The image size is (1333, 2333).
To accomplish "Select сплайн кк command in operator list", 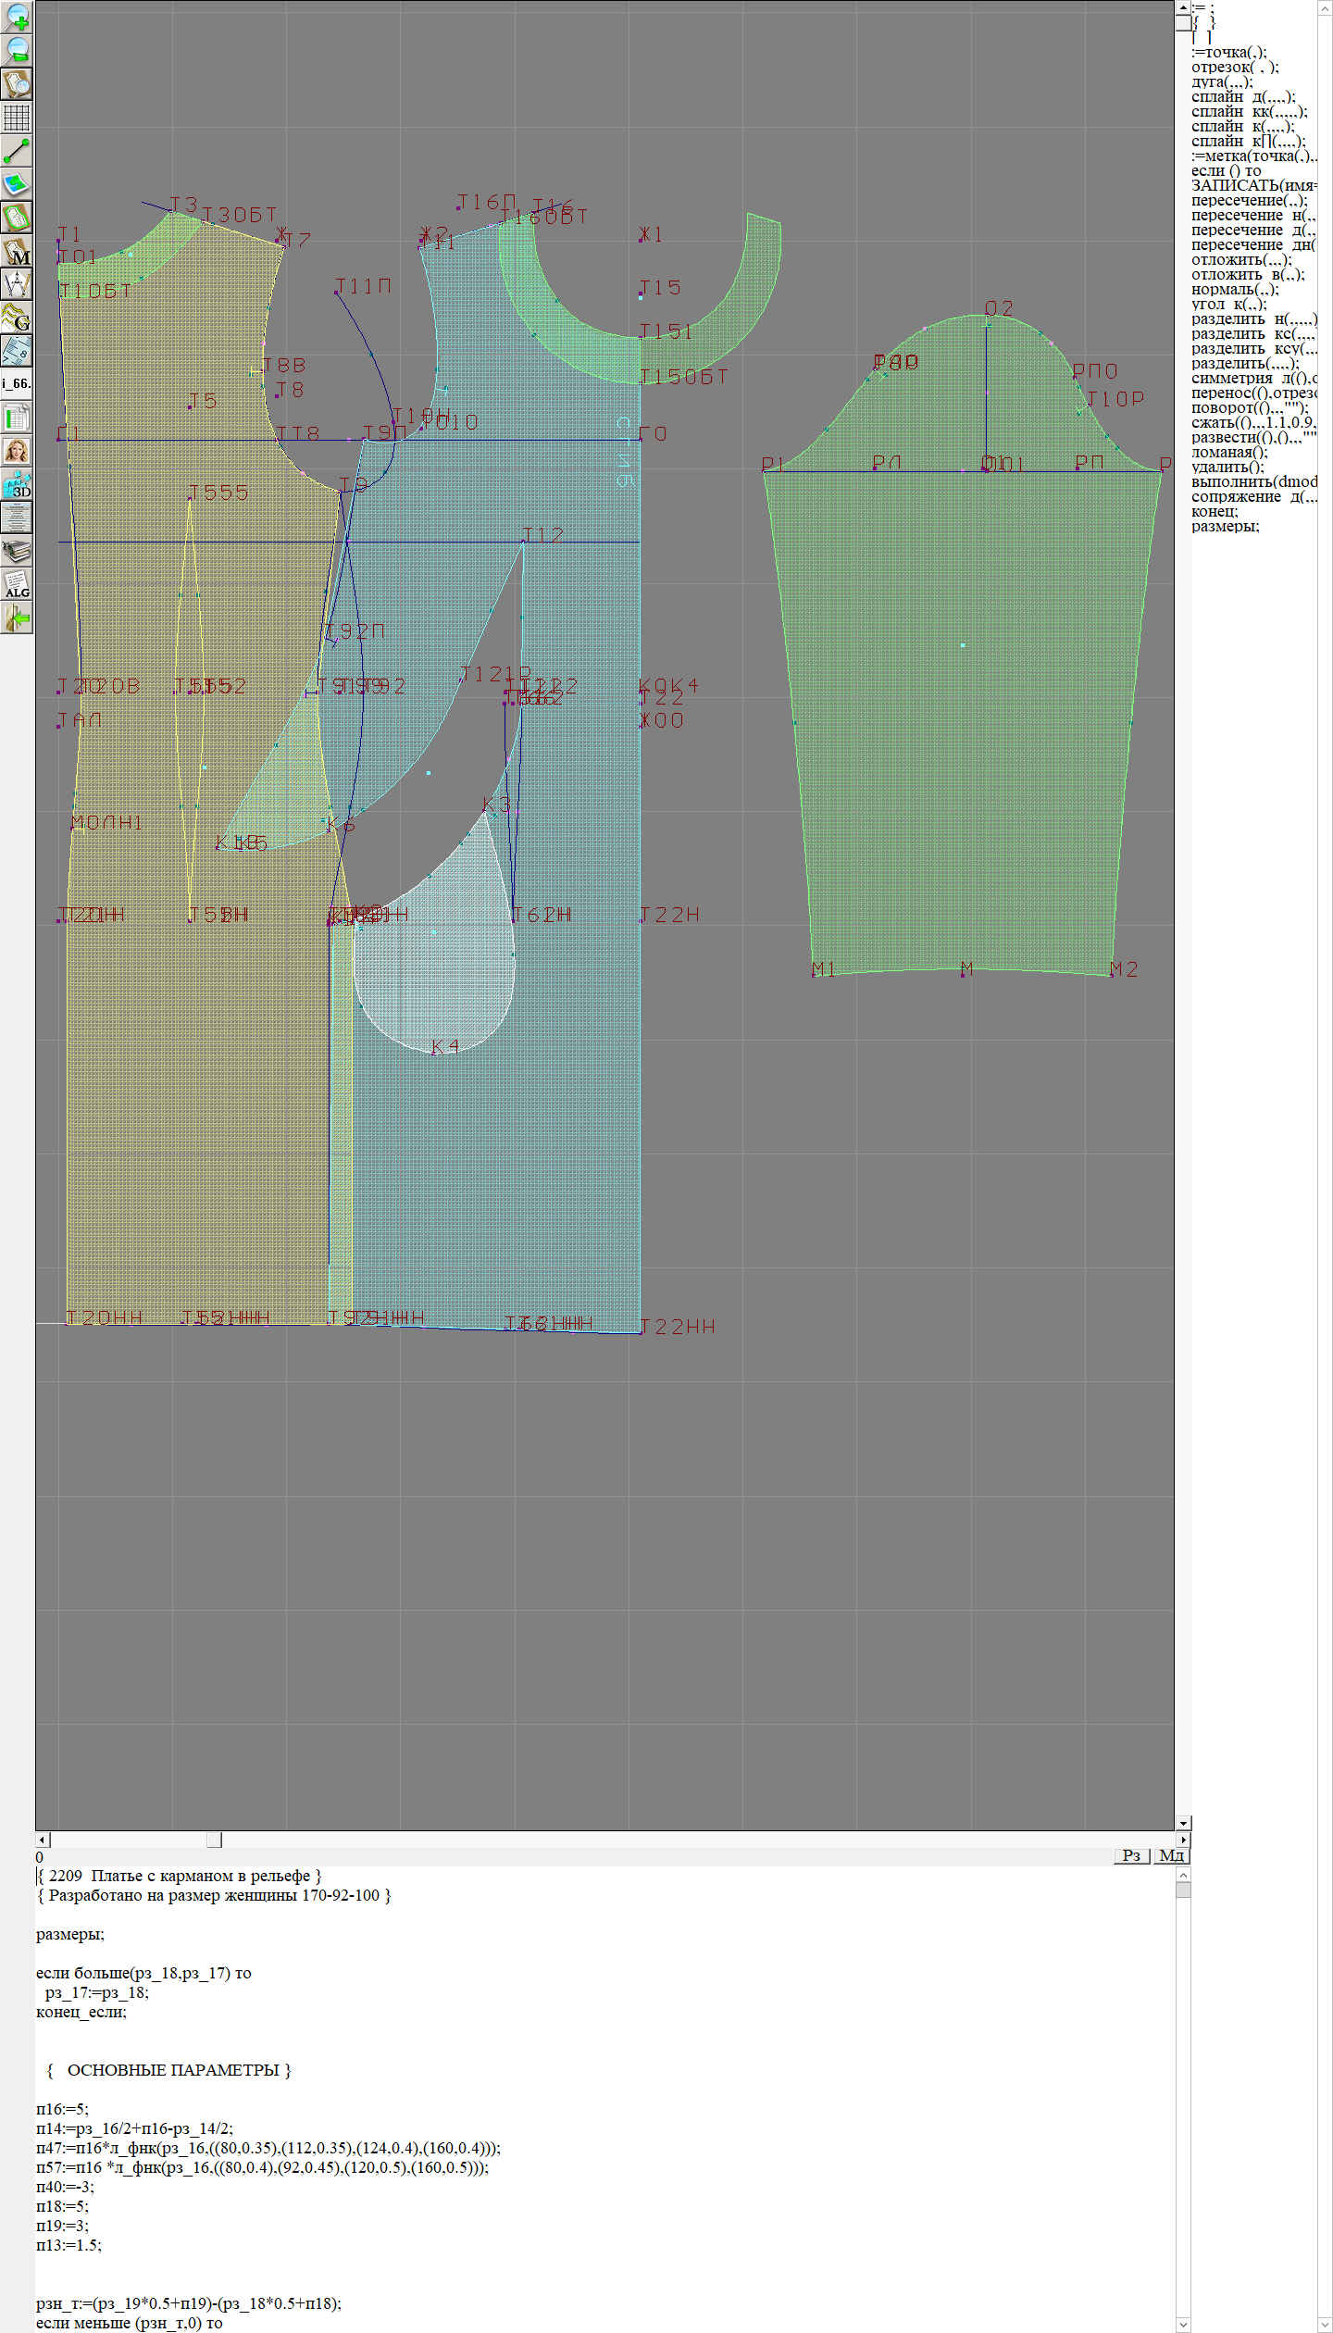I will (1248, 111).
